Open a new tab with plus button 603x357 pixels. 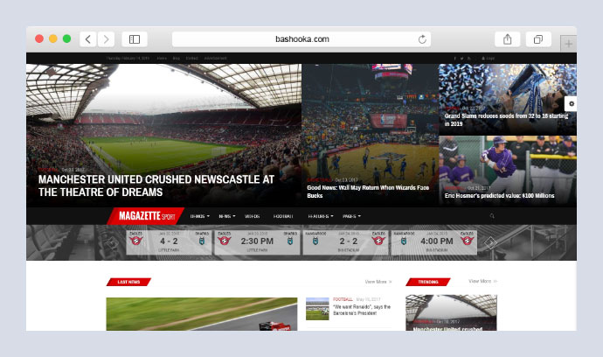[x=568, y=44]
